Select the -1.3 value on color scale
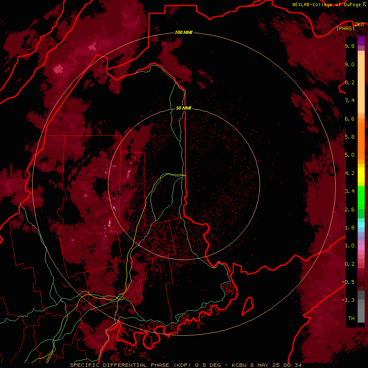The image size is (368, 368). pos(348,300)
